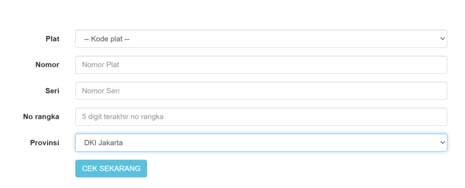Viewport: 465px width, 188px height.
Task: Submit the form with the blue check button
Action: (111, 169)
